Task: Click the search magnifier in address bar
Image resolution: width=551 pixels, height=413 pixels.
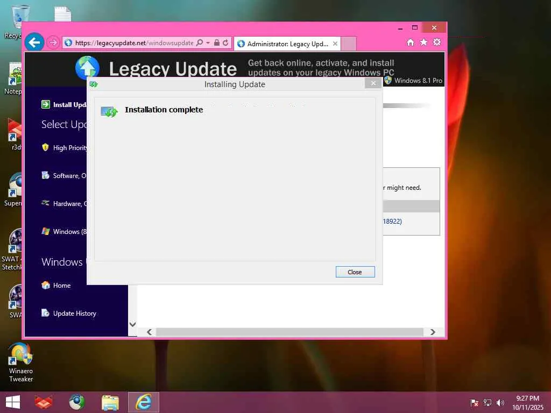Action: (x=200, y=43)
